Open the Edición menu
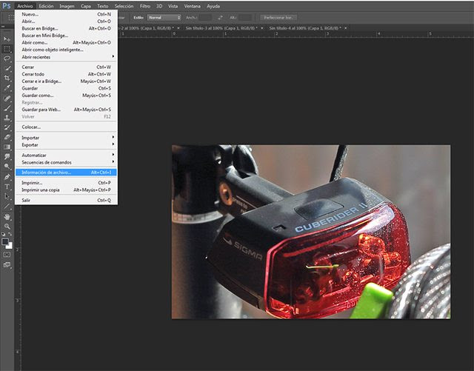The image size is (474, 371). tap(46, 6)
